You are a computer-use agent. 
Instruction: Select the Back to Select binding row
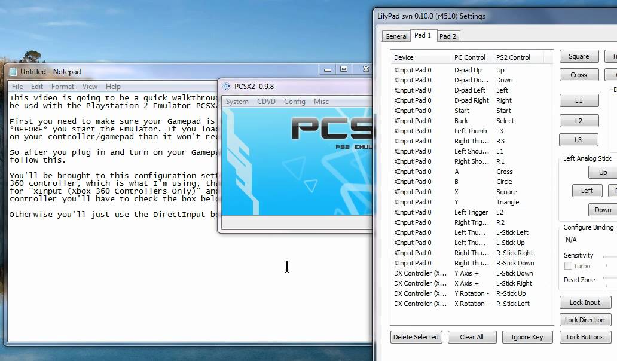[471, 121]
